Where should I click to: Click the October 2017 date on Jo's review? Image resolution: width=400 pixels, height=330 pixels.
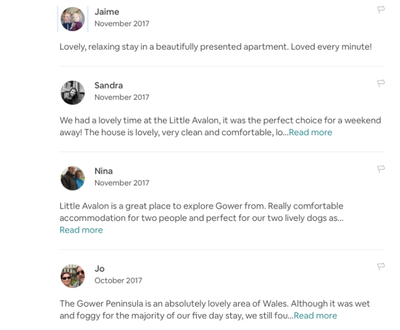pyautogui.click(x=118, y=280)
